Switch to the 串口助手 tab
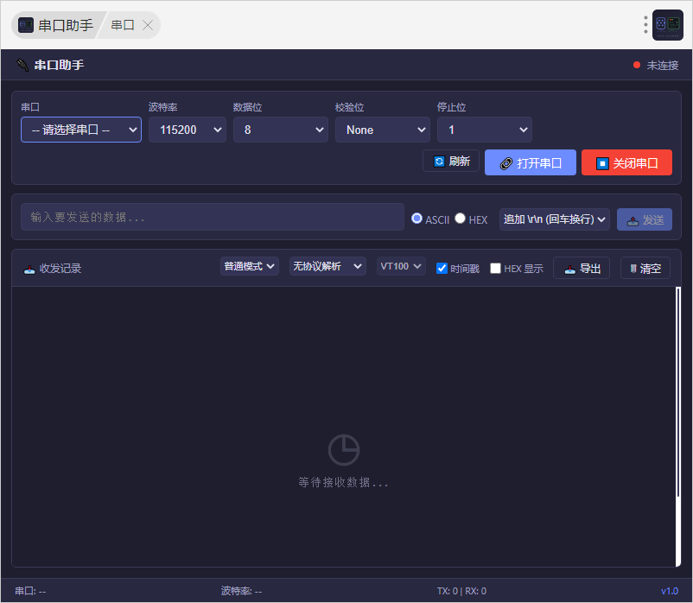693x603 pixels. pyautogui.click(x=56, y=25)
